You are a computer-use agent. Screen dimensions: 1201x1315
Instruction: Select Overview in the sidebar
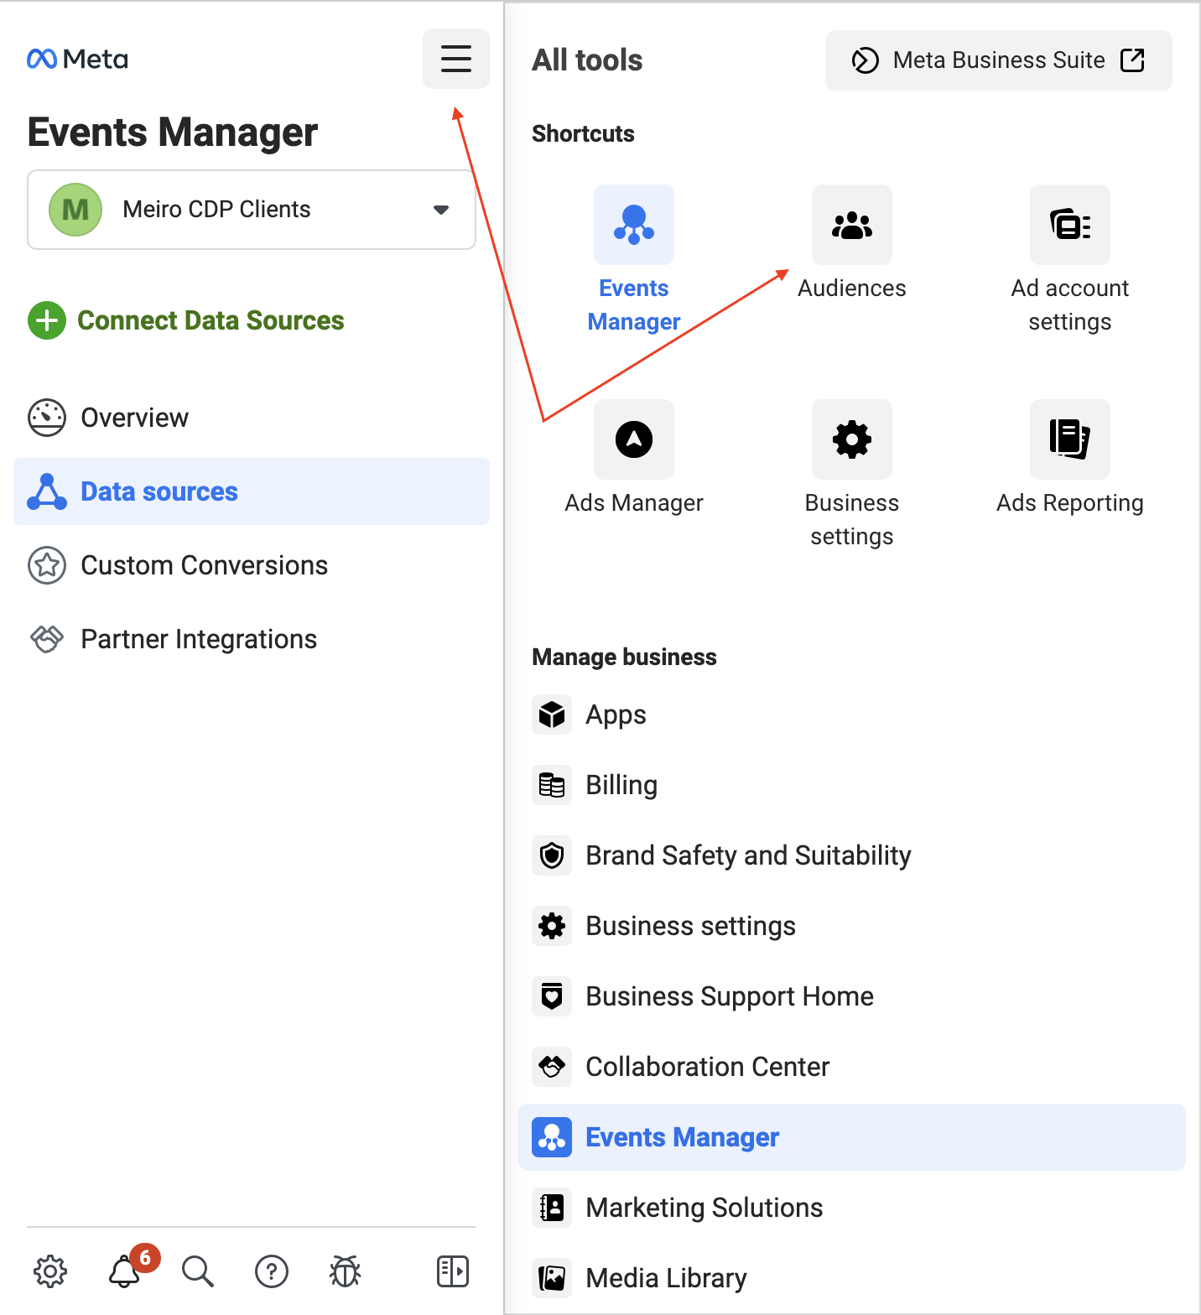click(x=252, y=418)
